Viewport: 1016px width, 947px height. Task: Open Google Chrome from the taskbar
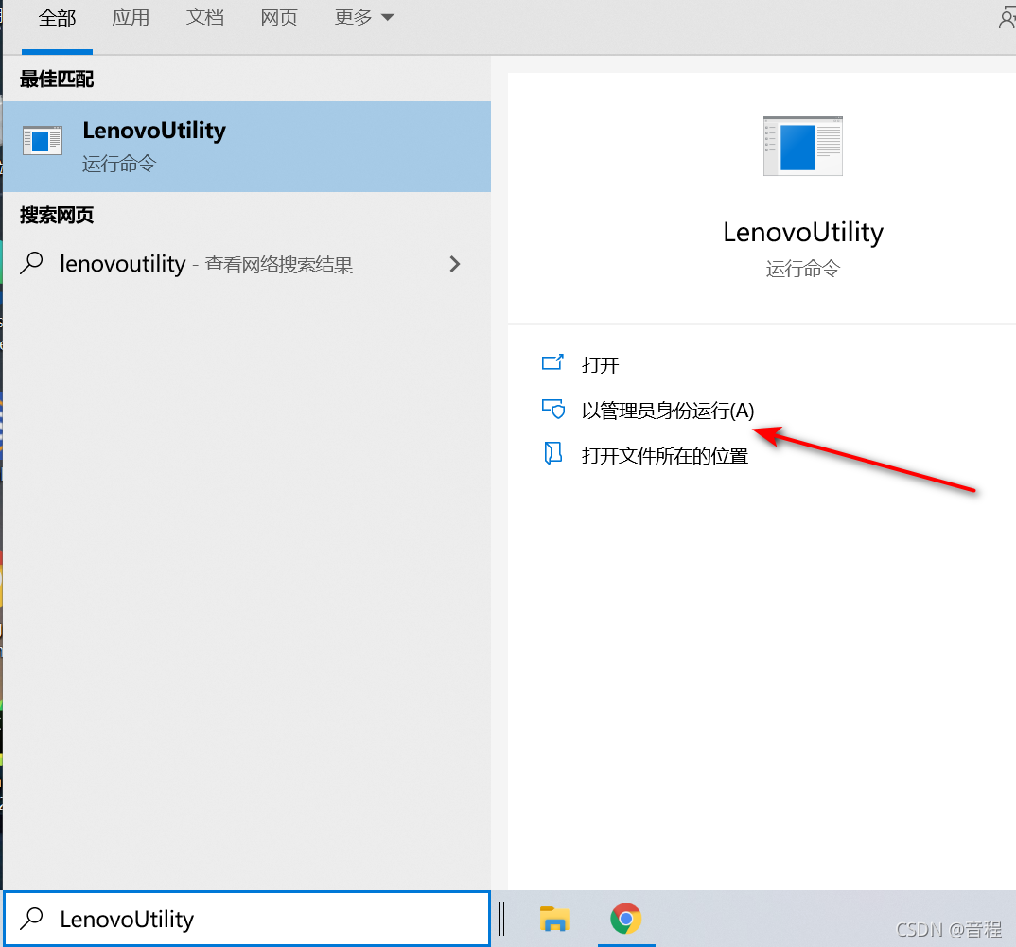[626, 919]
